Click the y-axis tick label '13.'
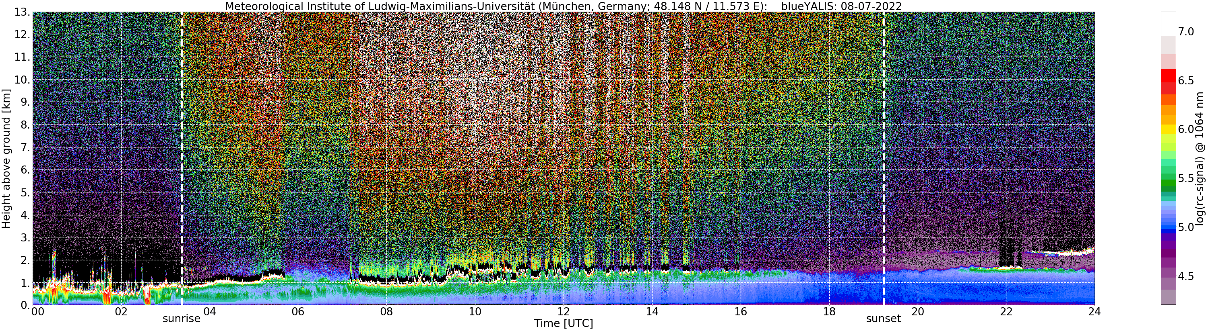 pos(23,12)
